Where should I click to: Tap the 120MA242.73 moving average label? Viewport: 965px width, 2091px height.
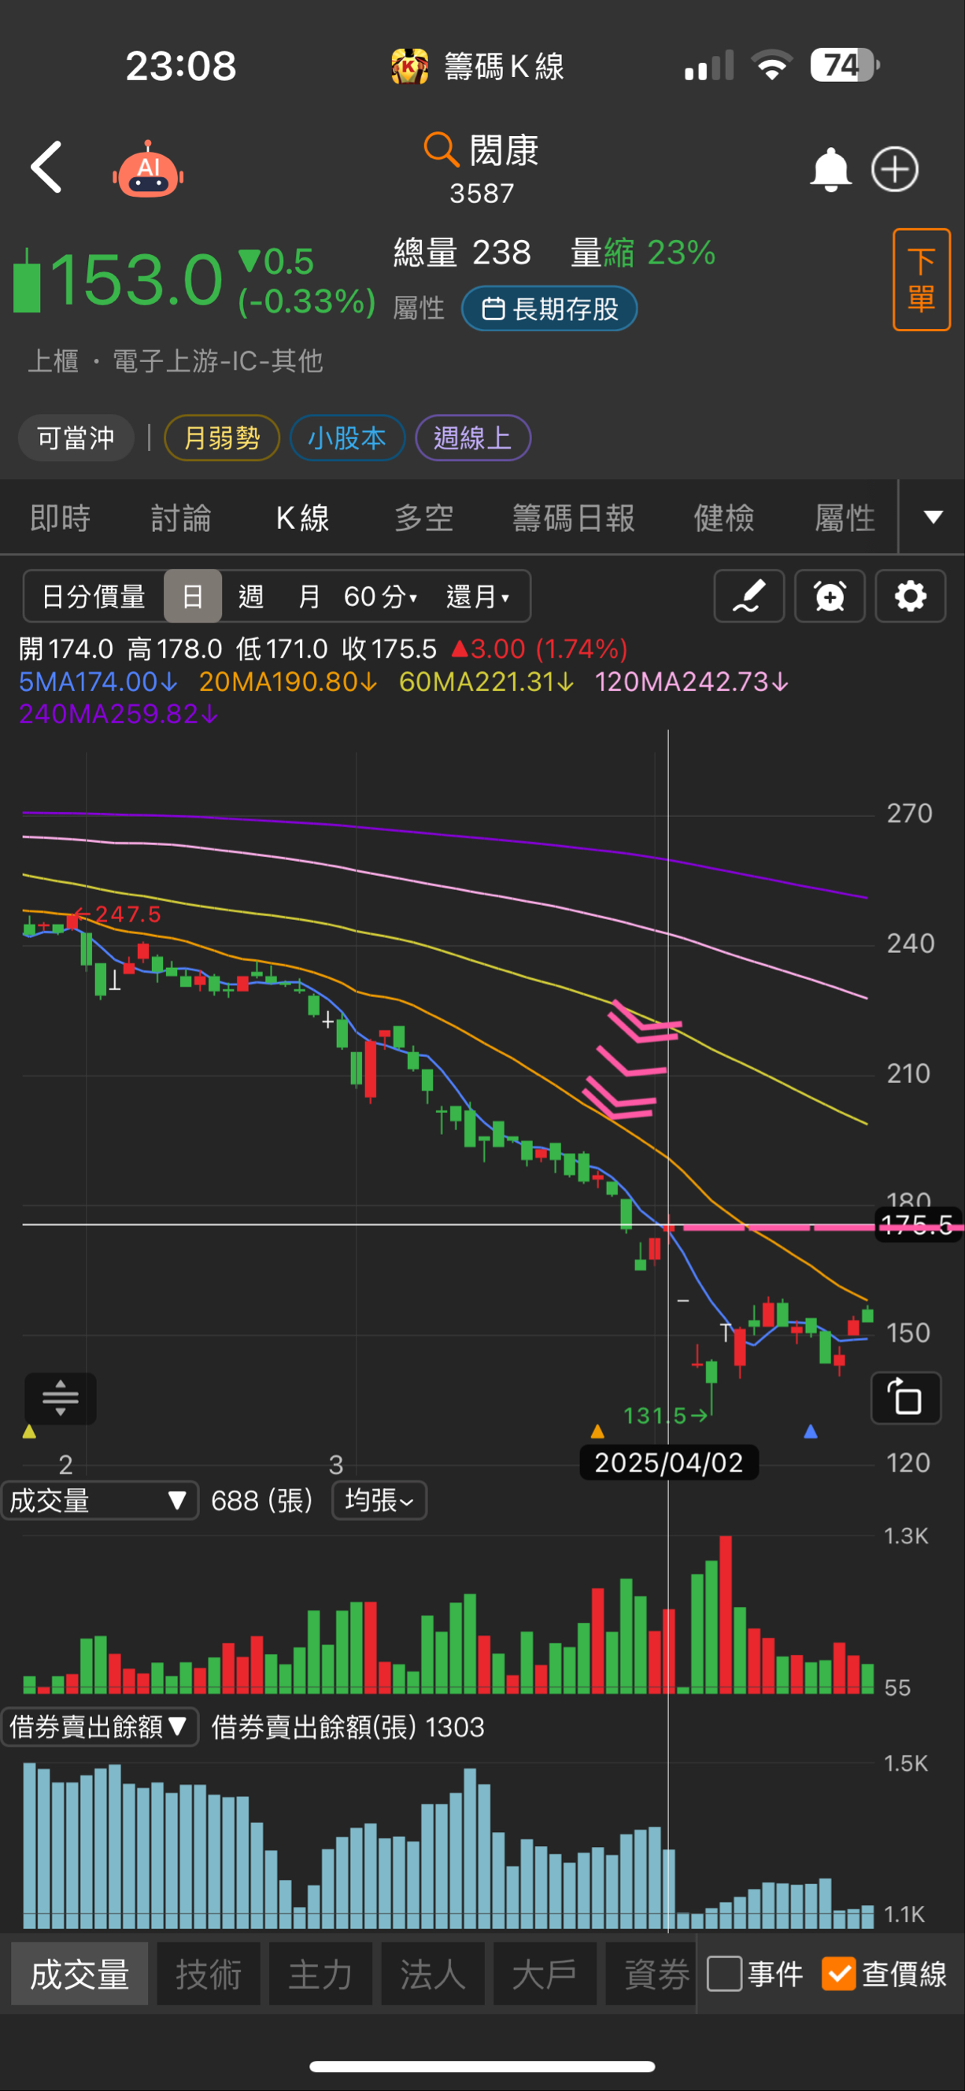click(692, 682)
